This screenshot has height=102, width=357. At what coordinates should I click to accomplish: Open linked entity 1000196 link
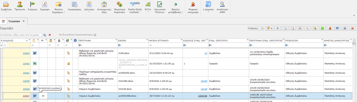coord(203,96)
